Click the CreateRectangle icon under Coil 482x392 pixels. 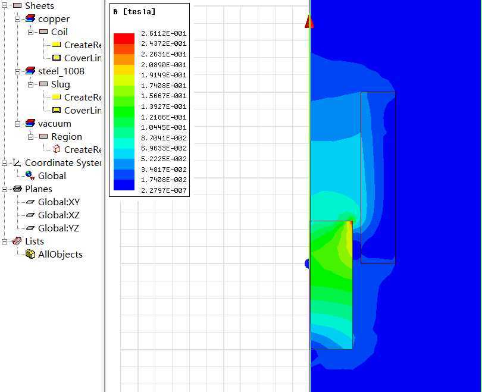[x=57, y=45]
